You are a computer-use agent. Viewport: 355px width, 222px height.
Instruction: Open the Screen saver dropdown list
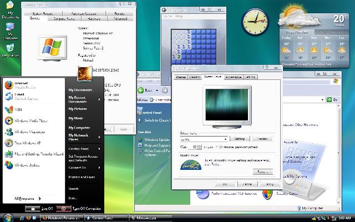pyautogui.click(x=225, y=139)
